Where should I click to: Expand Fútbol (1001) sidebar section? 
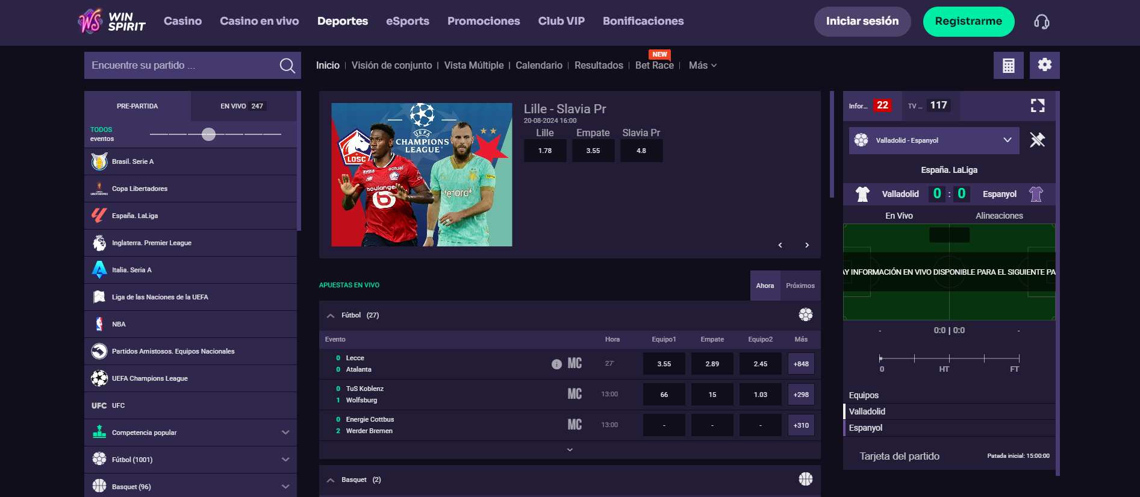[285, 460]
